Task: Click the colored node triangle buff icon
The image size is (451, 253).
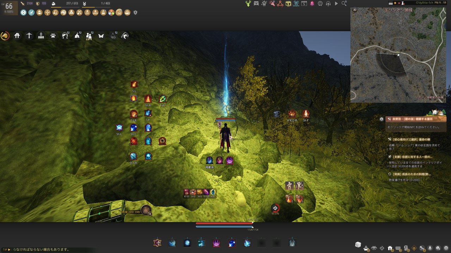Action: 111,13
